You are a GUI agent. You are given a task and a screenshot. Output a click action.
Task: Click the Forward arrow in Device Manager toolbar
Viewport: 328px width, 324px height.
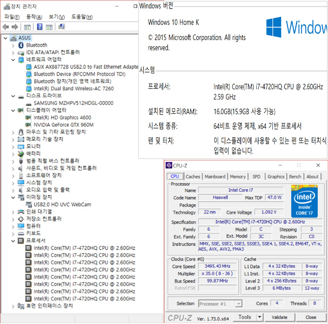15,27
